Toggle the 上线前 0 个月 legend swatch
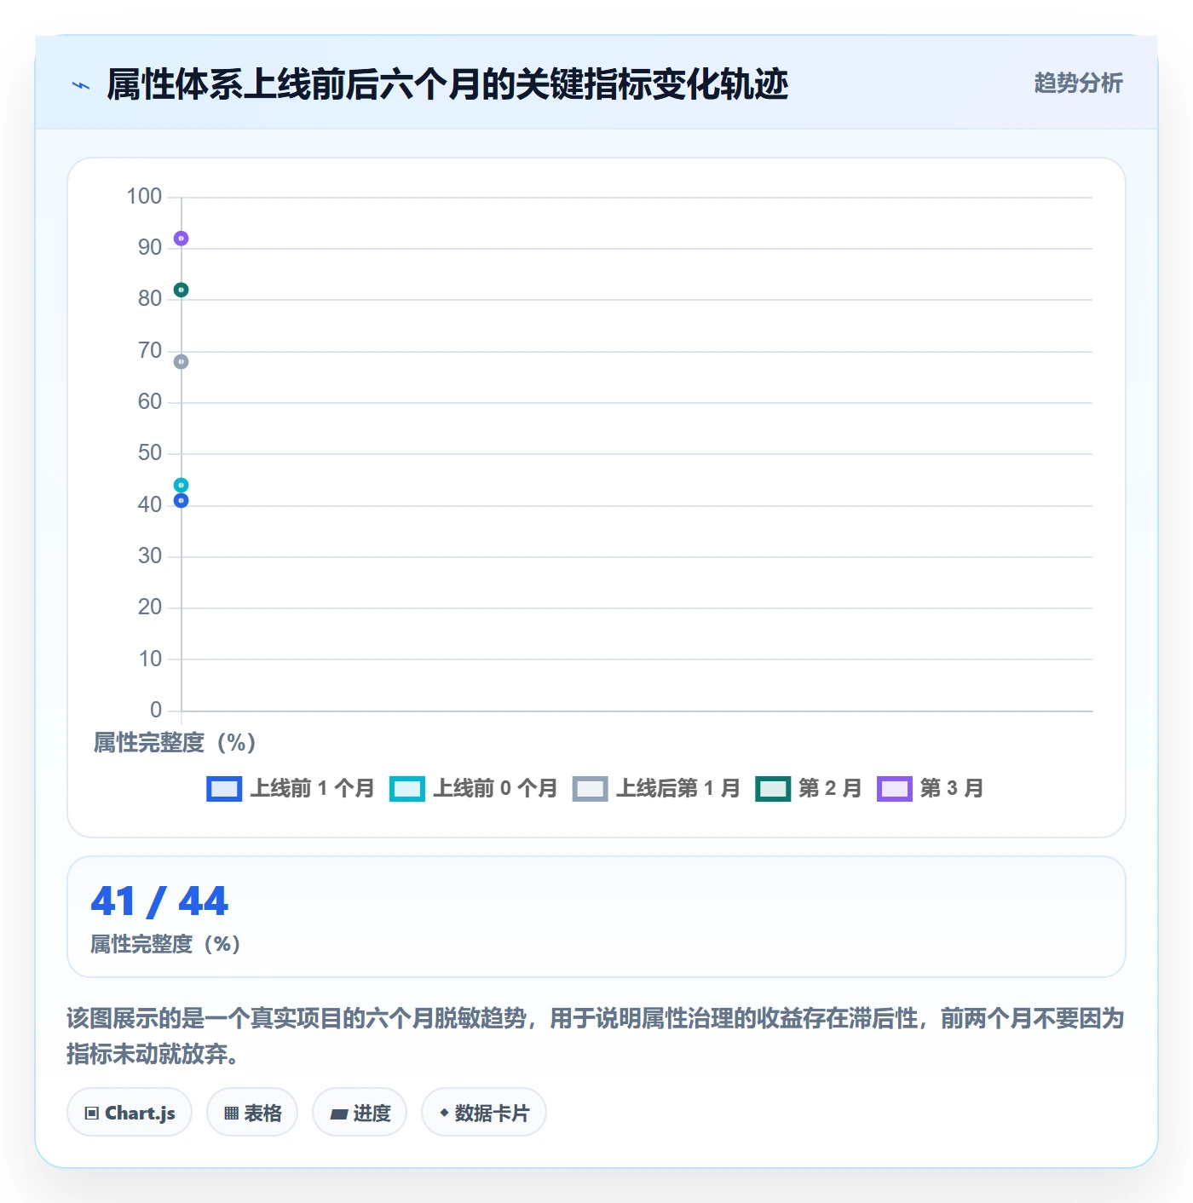The image size is (1193, 1203). coord(407,789)
